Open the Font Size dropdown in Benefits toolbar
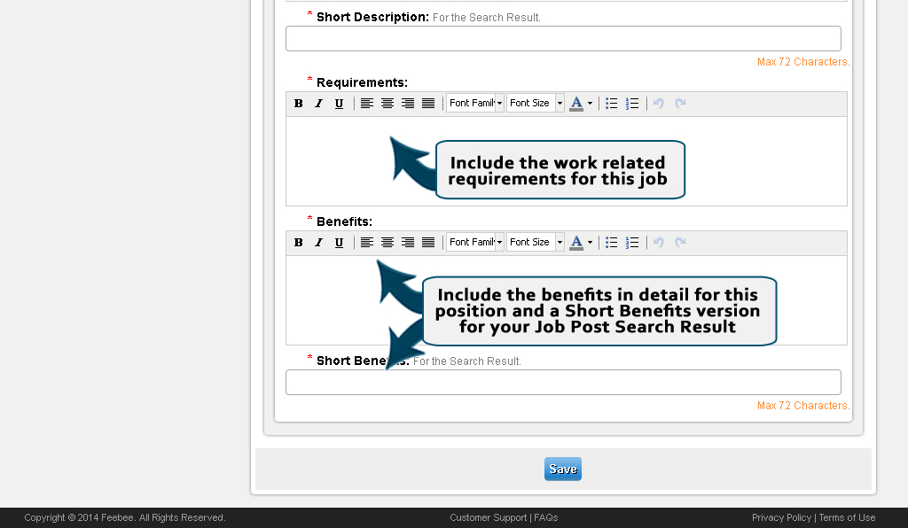Viewport: 908px width, 528px height. pyautogui.click(x=535, y=242)
